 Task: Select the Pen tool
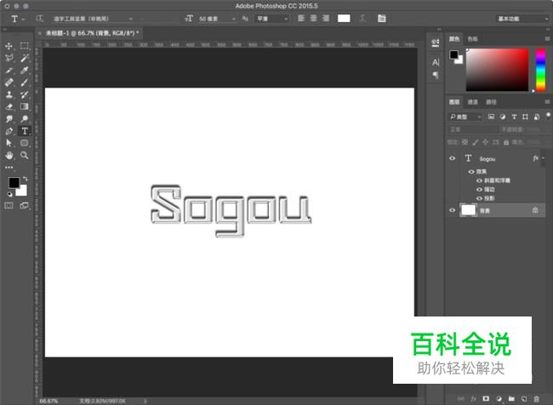[x=9, y=131]
